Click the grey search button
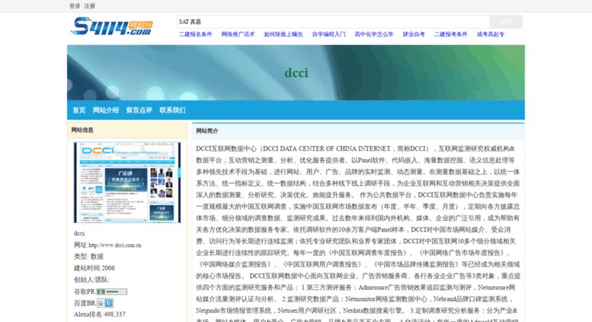Image resolution: width=592 pixels, height=322 pixels. (x=506, y=22)
